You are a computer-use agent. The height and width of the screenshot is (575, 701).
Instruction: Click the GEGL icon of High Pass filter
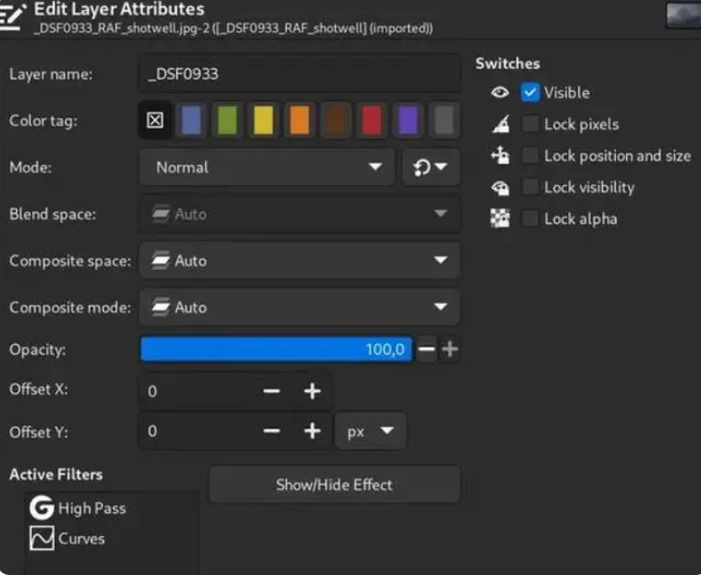point(42,508)
